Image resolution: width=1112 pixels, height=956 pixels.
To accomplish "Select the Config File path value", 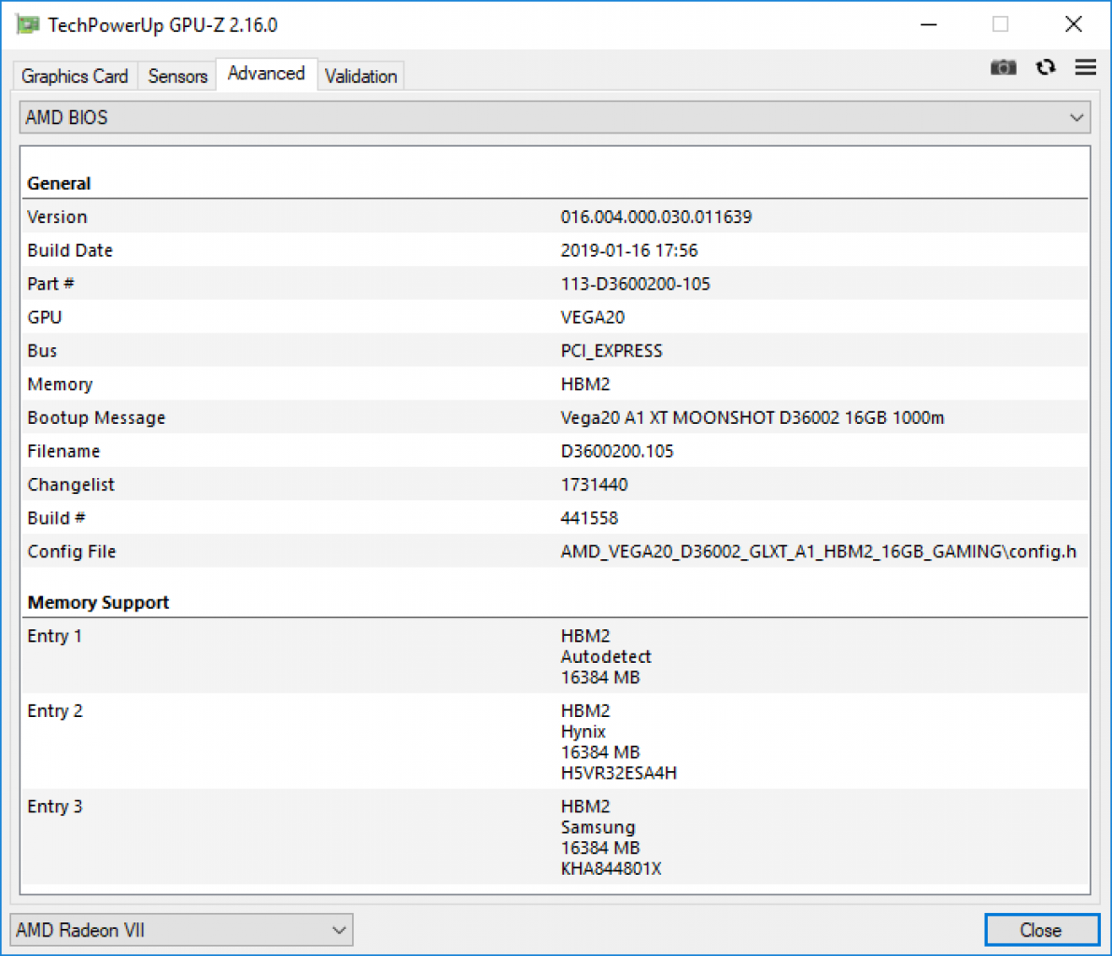I will pos(819,551).
